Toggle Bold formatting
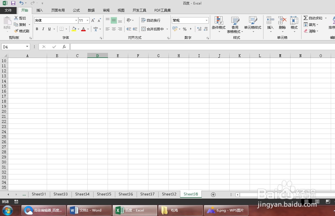Image resolution: width=335 pixels, height=216 pixels. pos(37,29)
